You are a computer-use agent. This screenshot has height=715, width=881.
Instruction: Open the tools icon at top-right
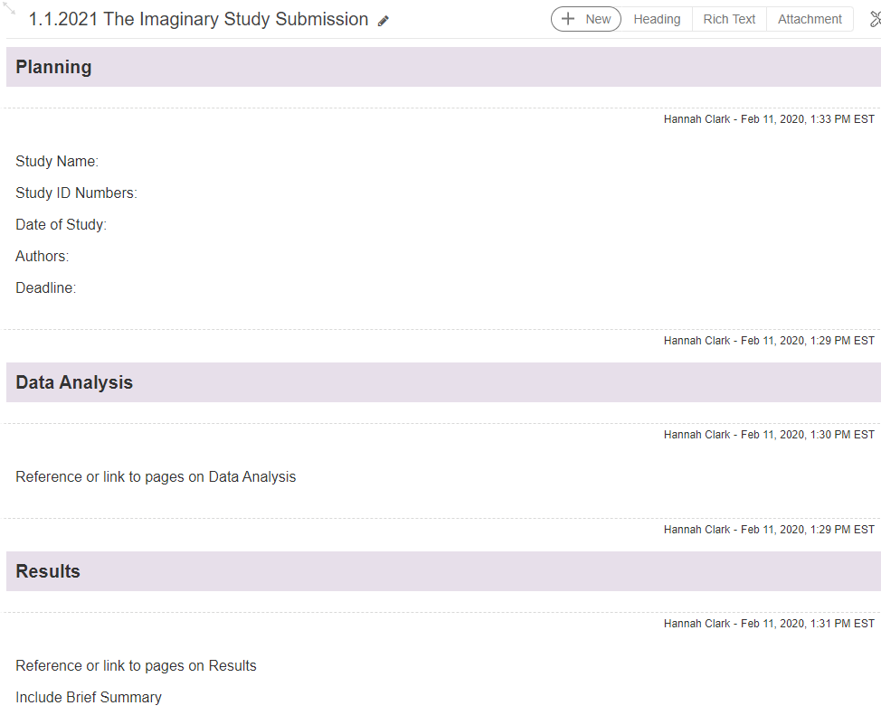coord(874,19)
